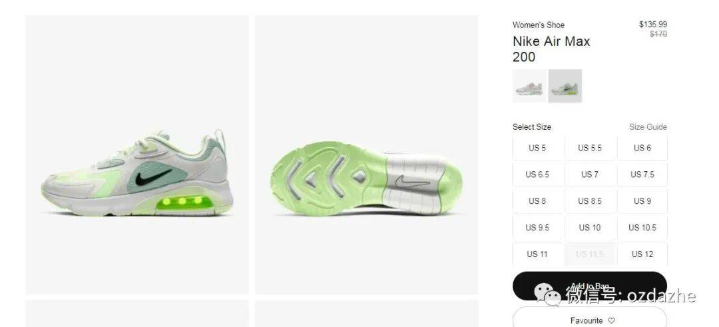Select size US 8.5
The width and height of the screenshot is (719, 327).
click(590, 201)
